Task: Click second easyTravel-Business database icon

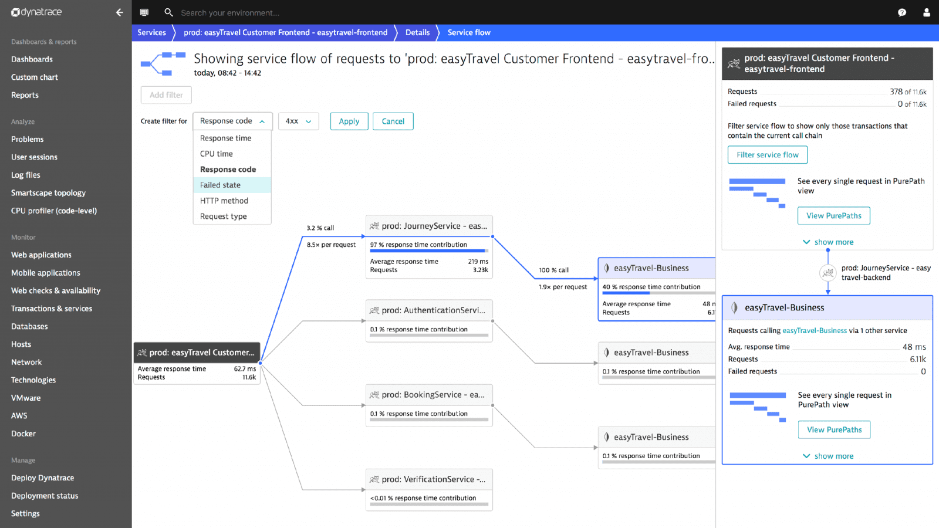Action: point(607,353)
